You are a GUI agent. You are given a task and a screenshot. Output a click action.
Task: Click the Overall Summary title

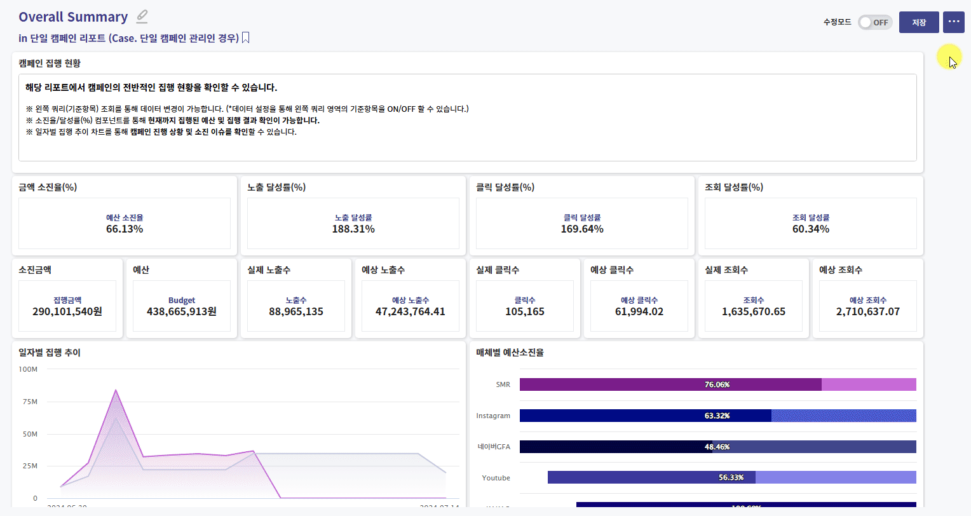(73, 17)
